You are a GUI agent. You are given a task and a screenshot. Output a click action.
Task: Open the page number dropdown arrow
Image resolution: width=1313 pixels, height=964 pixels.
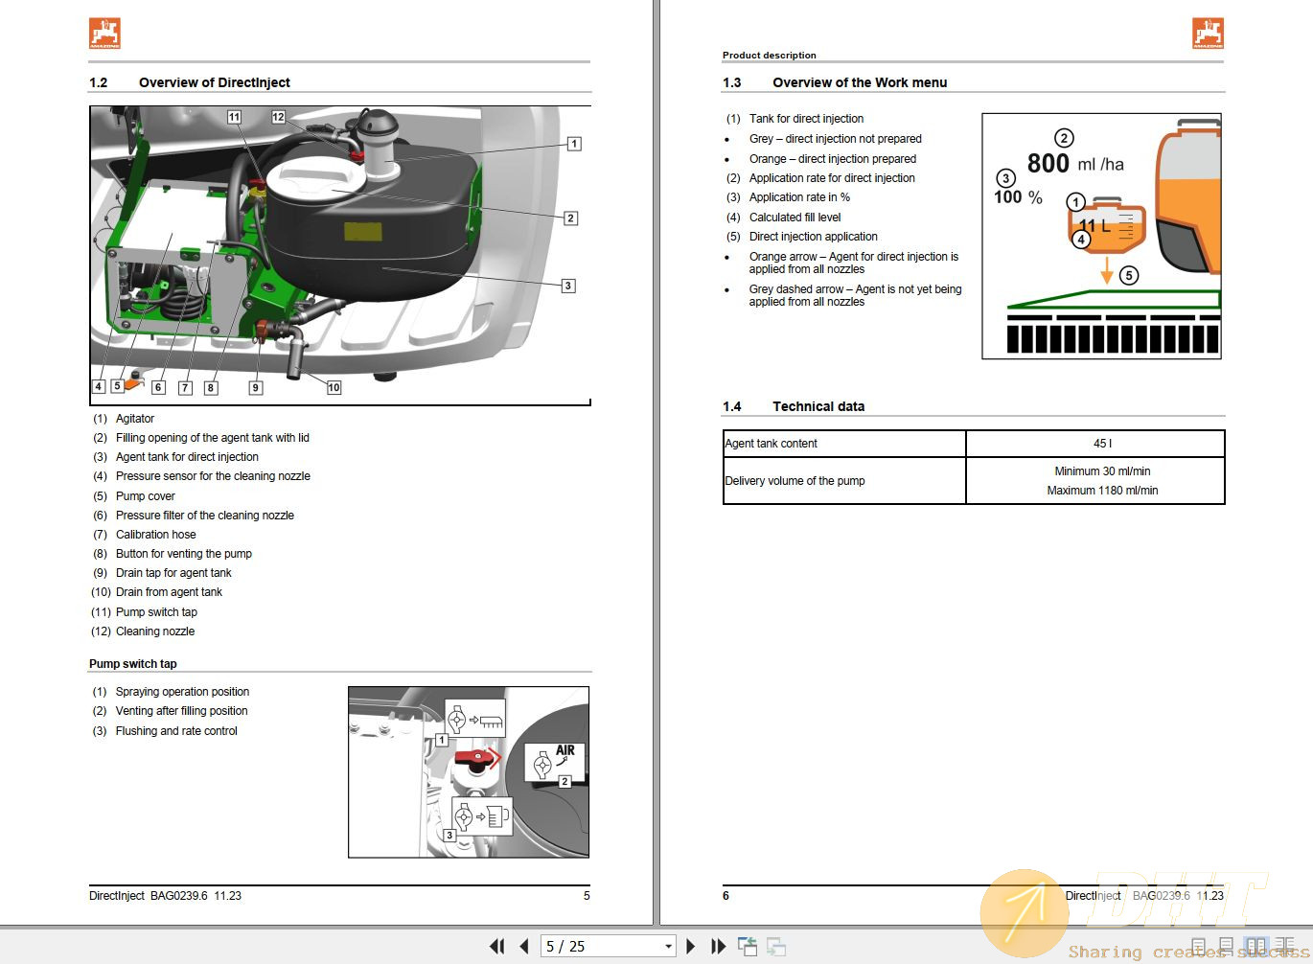pyautogui.click(x=668, y=946)
